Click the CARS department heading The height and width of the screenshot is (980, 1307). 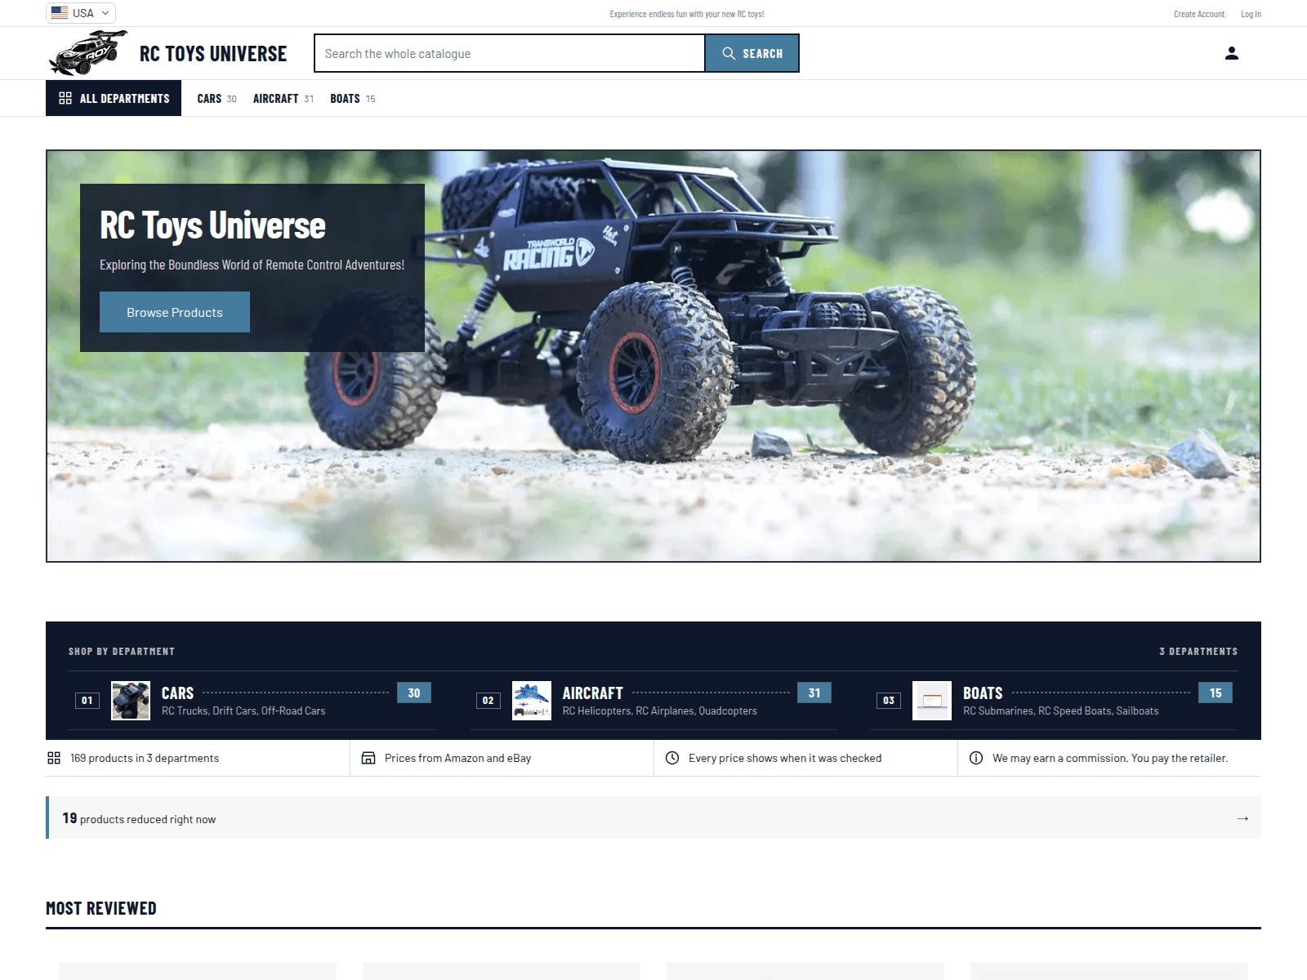click(177, 693)
